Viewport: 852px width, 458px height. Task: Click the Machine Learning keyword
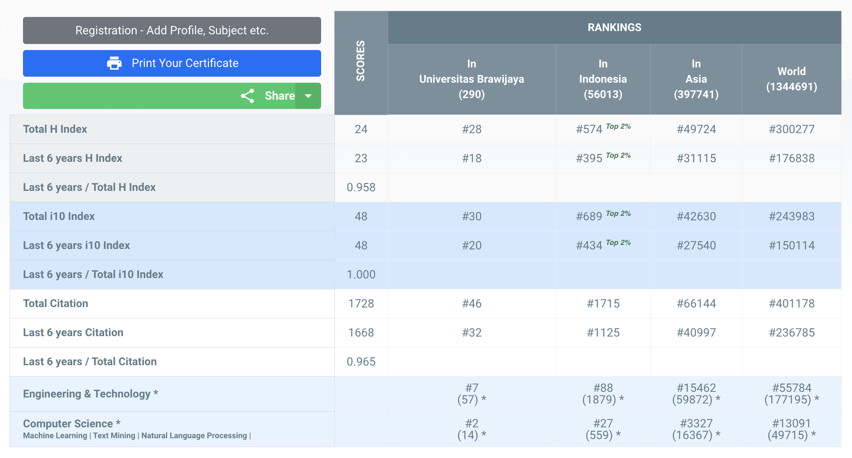click(x=55, y=436)
